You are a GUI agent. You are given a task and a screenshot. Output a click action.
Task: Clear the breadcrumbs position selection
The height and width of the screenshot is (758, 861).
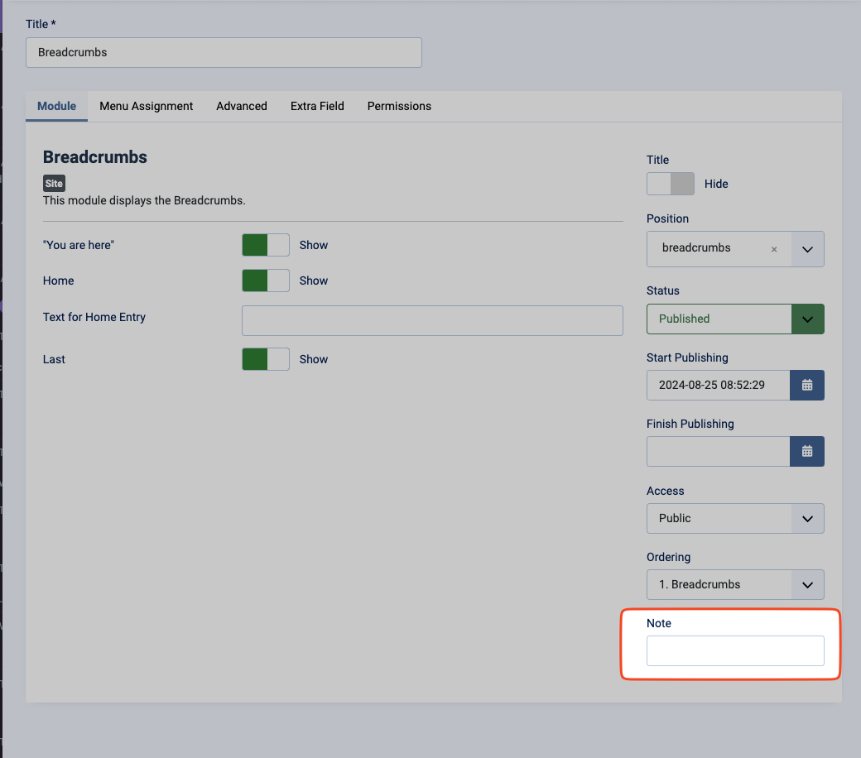click(774, 249)
